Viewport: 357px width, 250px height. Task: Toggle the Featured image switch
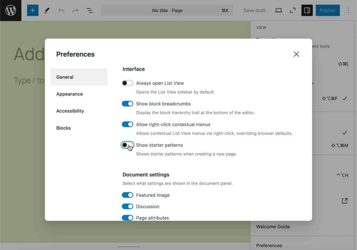128,195
